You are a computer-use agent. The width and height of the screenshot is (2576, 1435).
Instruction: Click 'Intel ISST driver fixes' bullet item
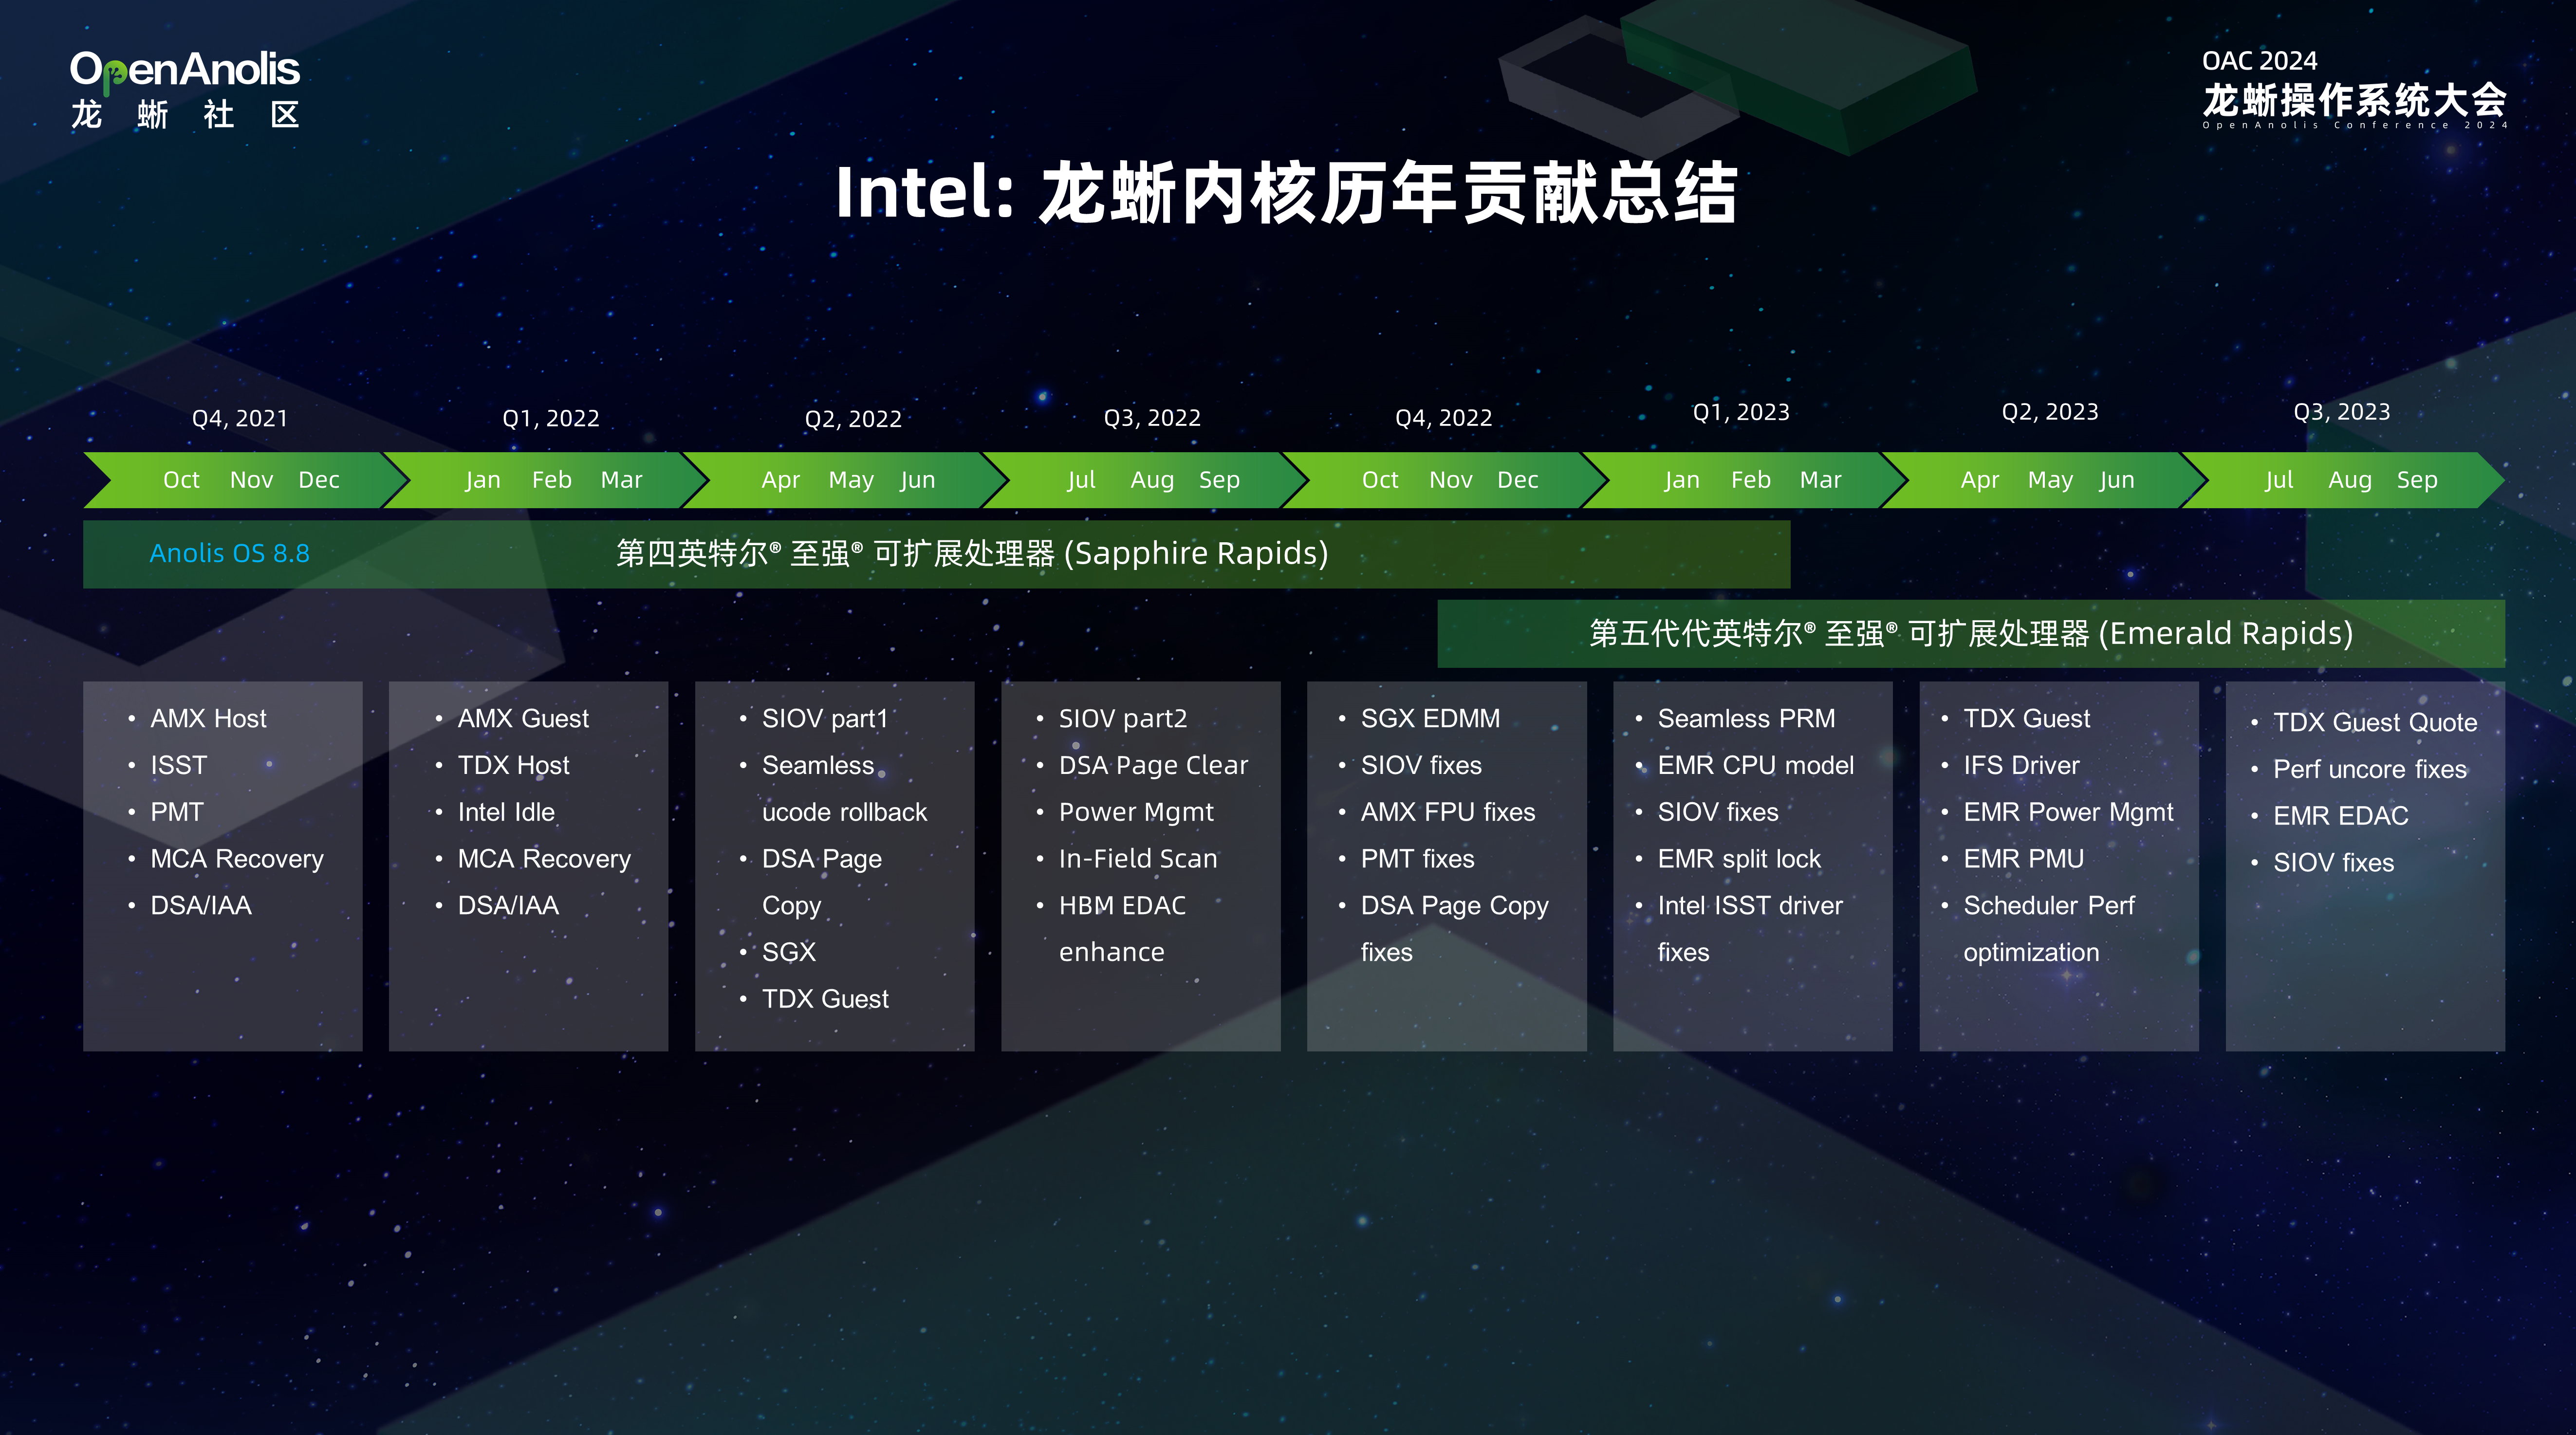1750,929
